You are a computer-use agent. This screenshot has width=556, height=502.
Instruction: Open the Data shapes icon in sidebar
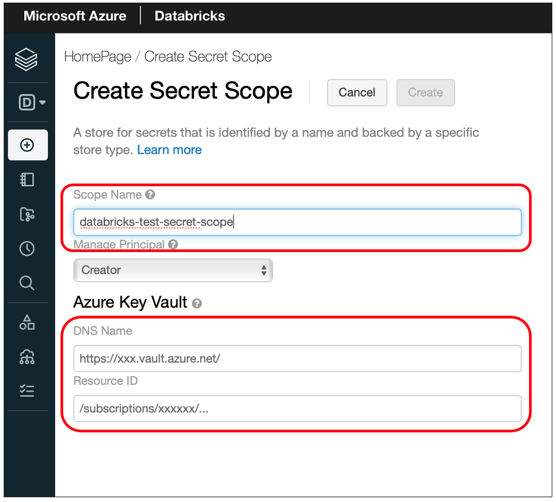(x=28, y=322)
